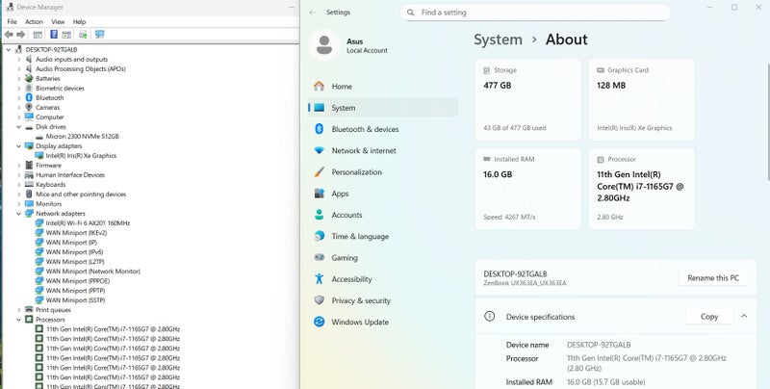Viewport: 770px width, 389px height.
Task: Open Windows Update in the sidebar
Action: 360,322
